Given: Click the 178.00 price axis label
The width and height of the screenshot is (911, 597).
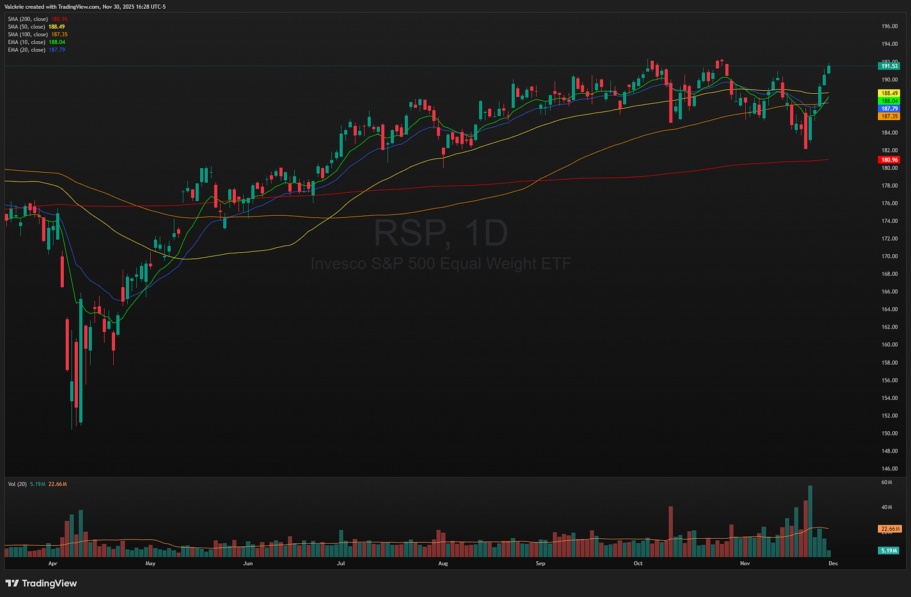Looking at the screenshot, I should [890, 186].
